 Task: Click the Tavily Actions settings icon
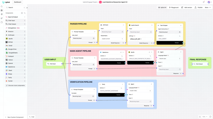pos(121,88)
